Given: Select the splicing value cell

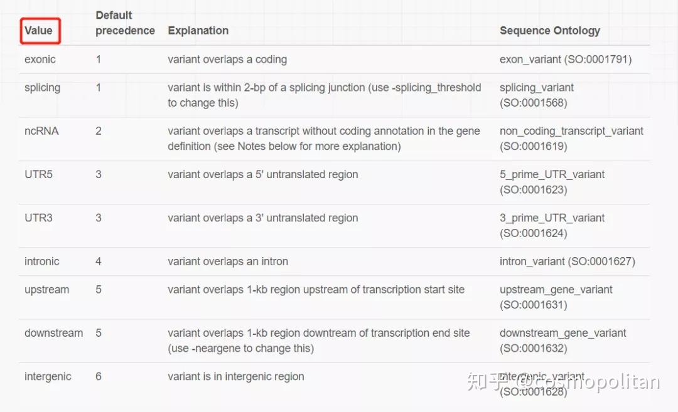Looking at the screenshot, I should [x=42, y=88].
